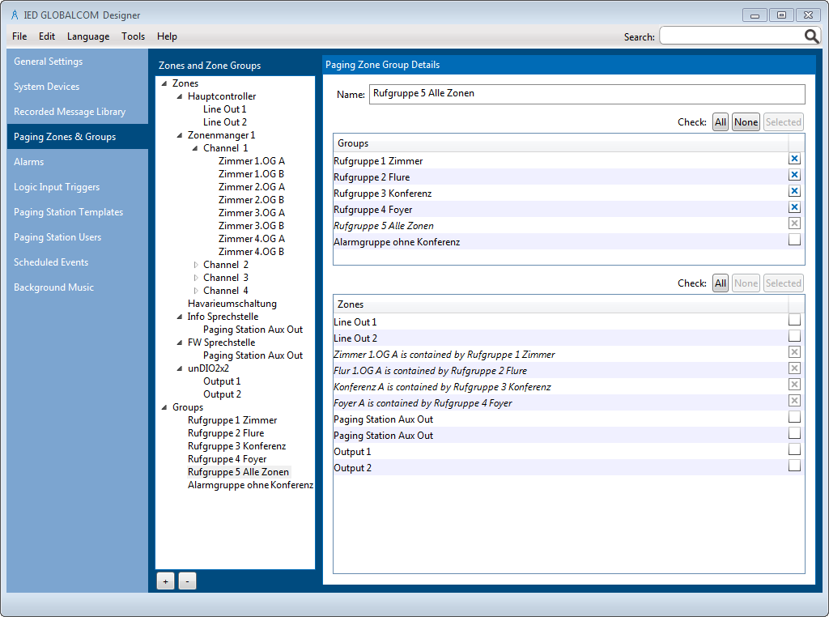Open Recorded Message Library section
The height and width of the screenshot is (617, 829).
(x=70, y=112)
